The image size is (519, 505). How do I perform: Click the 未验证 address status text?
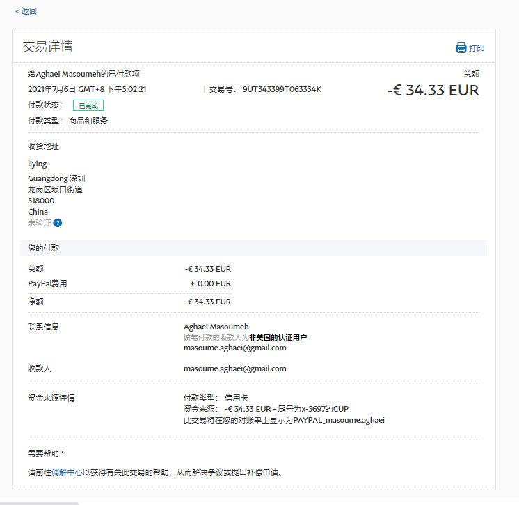tap(39, 223)
